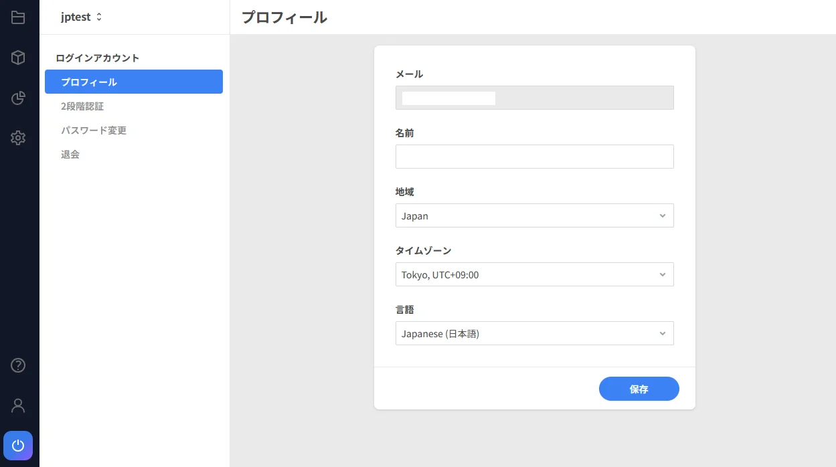The width and height of the screenshot is (836, 467).
Task: Open the gear settings icon
Action: (x=18, y=138)
